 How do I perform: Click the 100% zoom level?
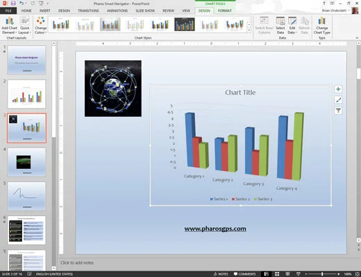pyautogui.click(x=348, y=274)
